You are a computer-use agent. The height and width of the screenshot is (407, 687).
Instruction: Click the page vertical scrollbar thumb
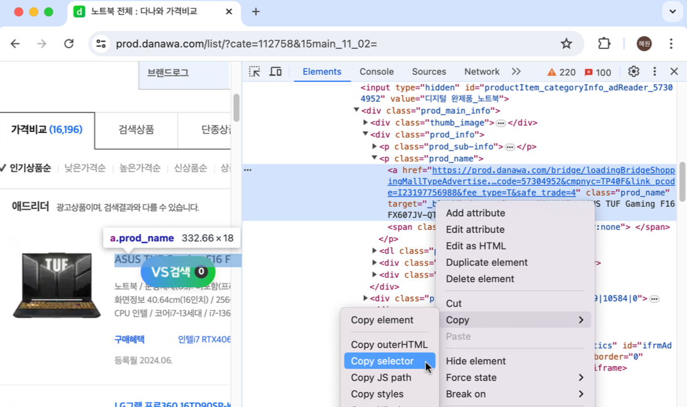(236, 107)
